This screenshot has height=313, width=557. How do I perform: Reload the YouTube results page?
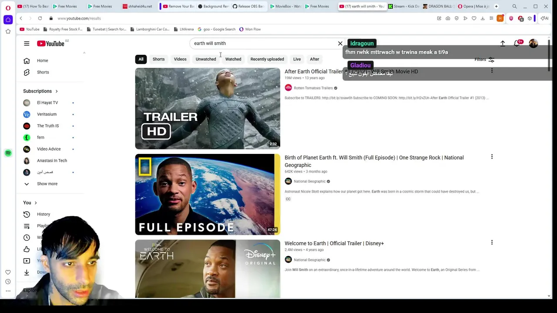(40, 18)
